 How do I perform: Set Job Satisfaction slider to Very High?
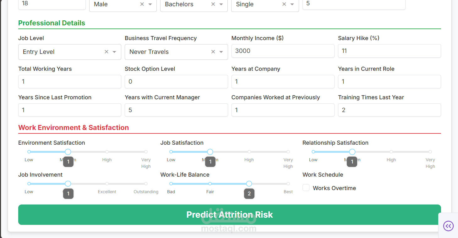[x=288, y=152]
